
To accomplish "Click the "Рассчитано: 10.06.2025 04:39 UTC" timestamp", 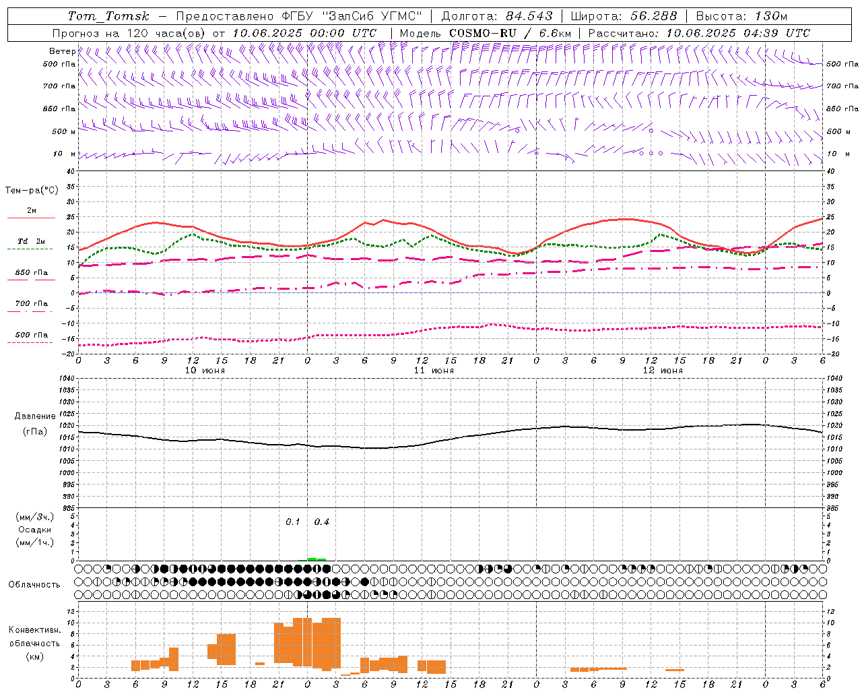I will [699, 33].
